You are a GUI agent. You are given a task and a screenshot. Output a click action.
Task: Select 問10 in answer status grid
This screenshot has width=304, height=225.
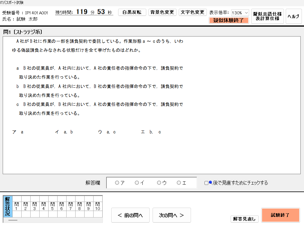[97, 206]
